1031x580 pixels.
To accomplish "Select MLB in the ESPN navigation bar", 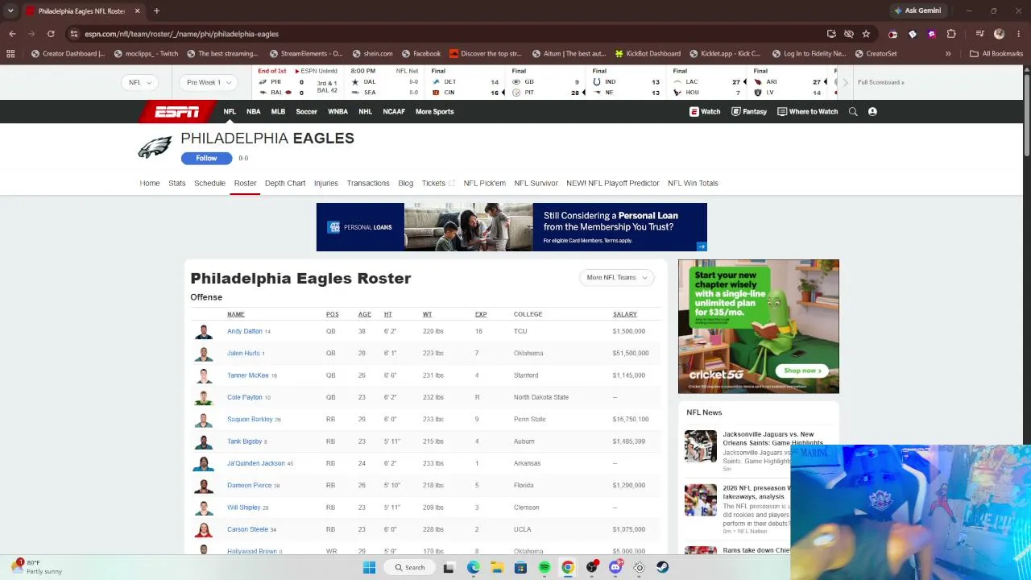I will point(278,112).
